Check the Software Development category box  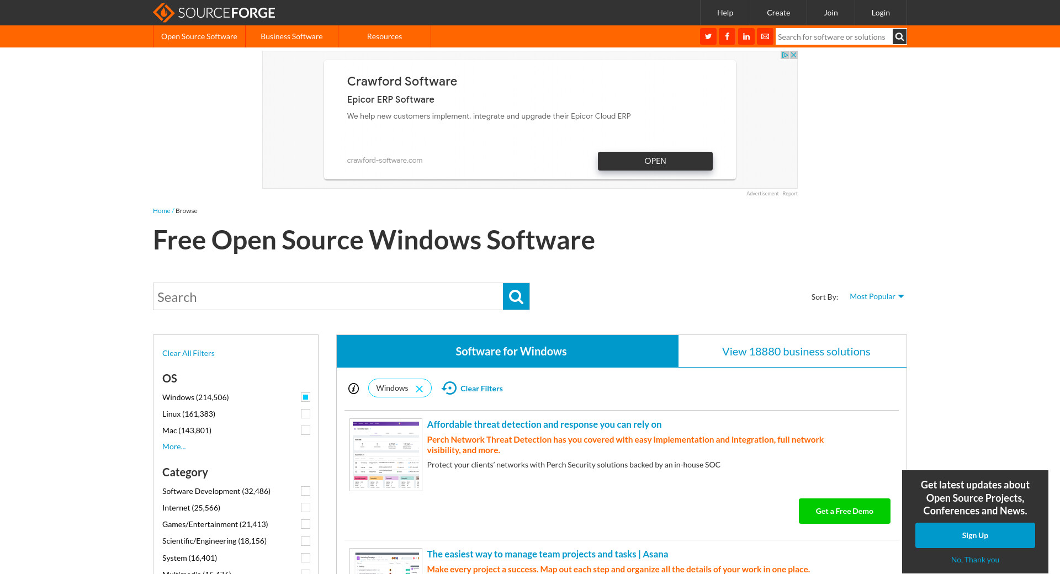[x=305, y=491]
